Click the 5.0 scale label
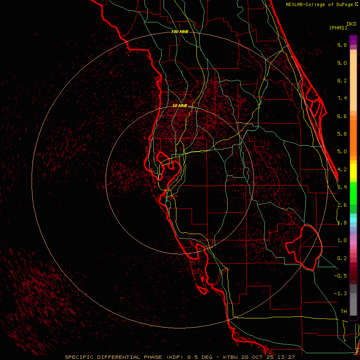360x360 pixels. tap(342, 152)
